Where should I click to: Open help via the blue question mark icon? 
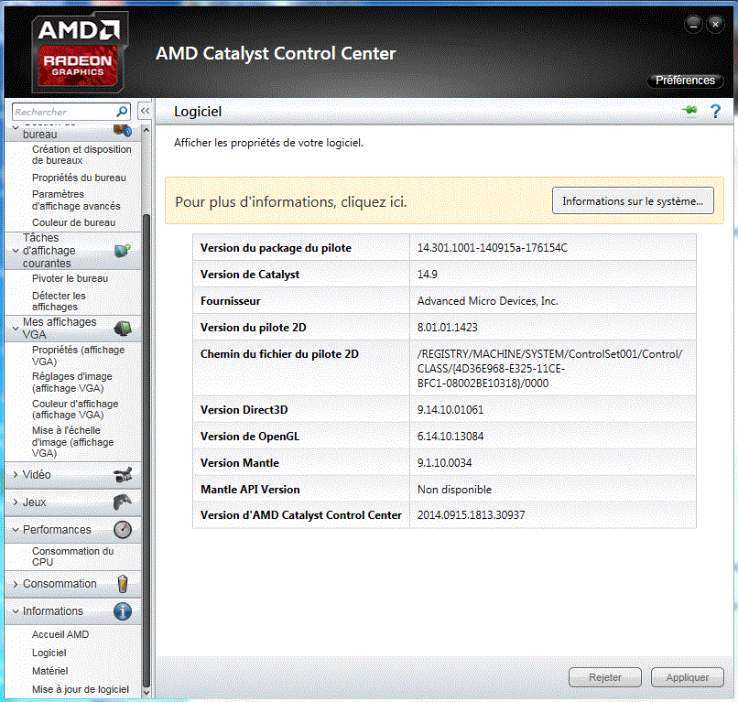click(715, 111)
